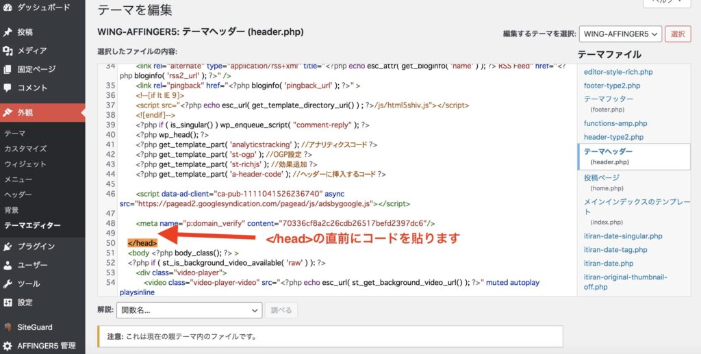Click the Plugins (プラグイン) plug icon
The height and width of the screenshot is (354, 701).
pos(8,246)
